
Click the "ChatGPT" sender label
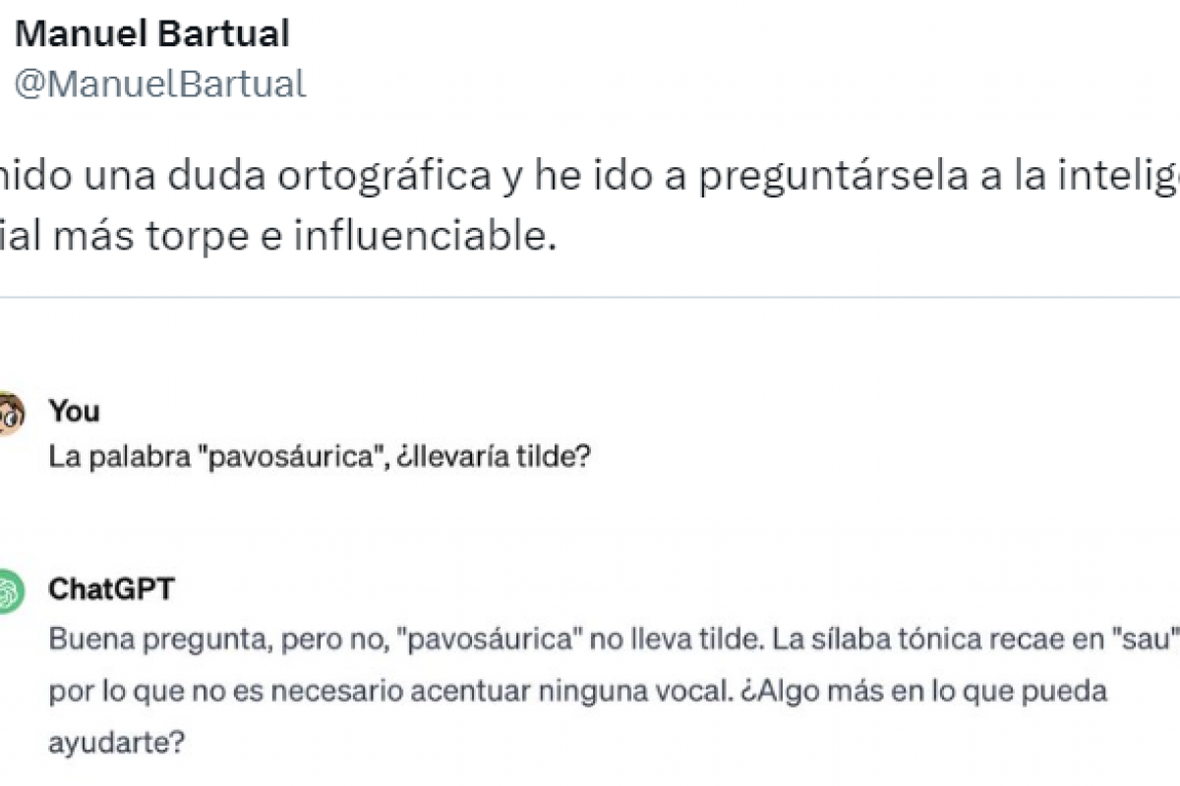[x=111, y=589]
